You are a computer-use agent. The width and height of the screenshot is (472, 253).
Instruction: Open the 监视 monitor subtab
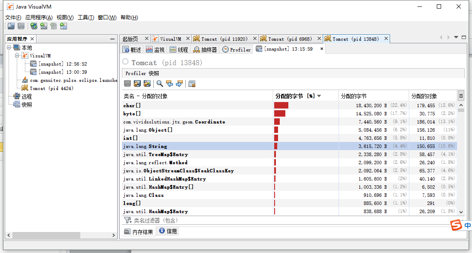point(155,50)
